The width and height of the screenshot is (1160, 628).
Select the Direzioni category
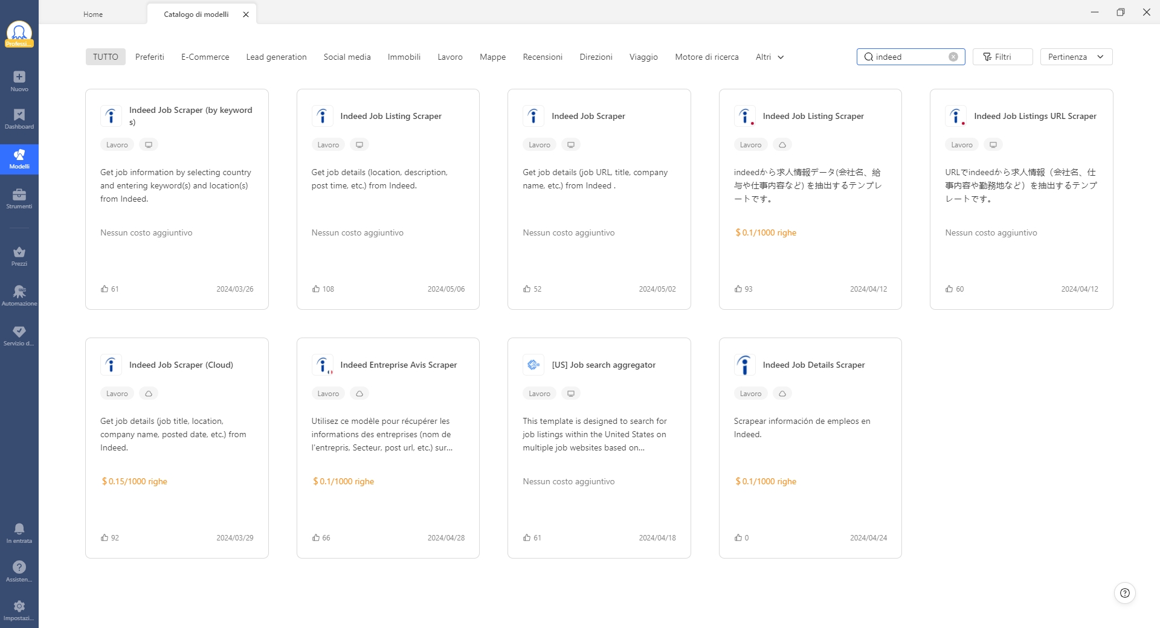coord(596,57)
